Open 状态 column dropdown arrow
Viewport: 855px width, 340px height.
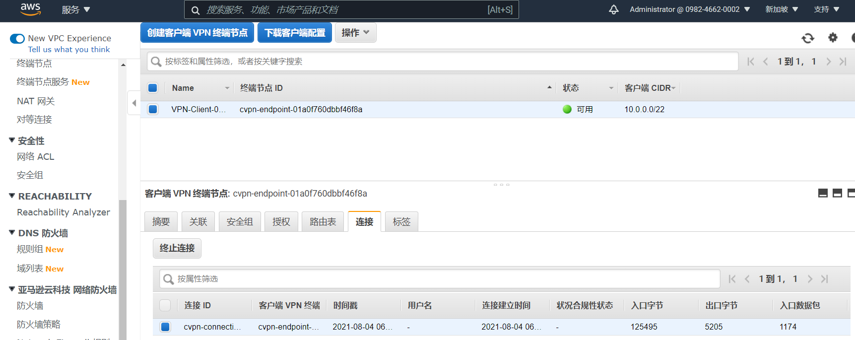click(611, 88)
